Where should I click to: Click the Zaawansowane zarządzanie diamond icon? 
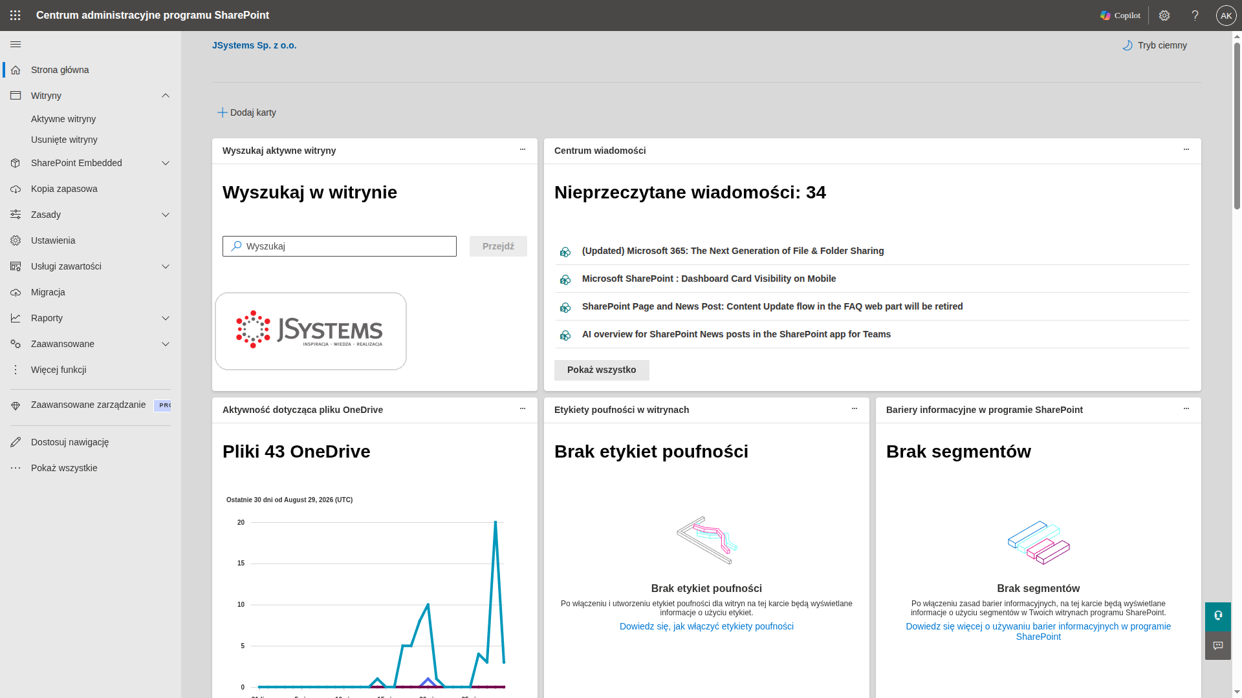tap(16, 405)
